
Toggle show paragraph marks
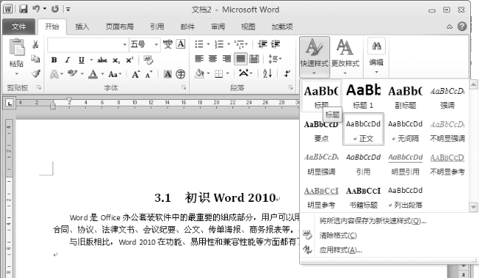pyautogui.click(x=287, y=73)
